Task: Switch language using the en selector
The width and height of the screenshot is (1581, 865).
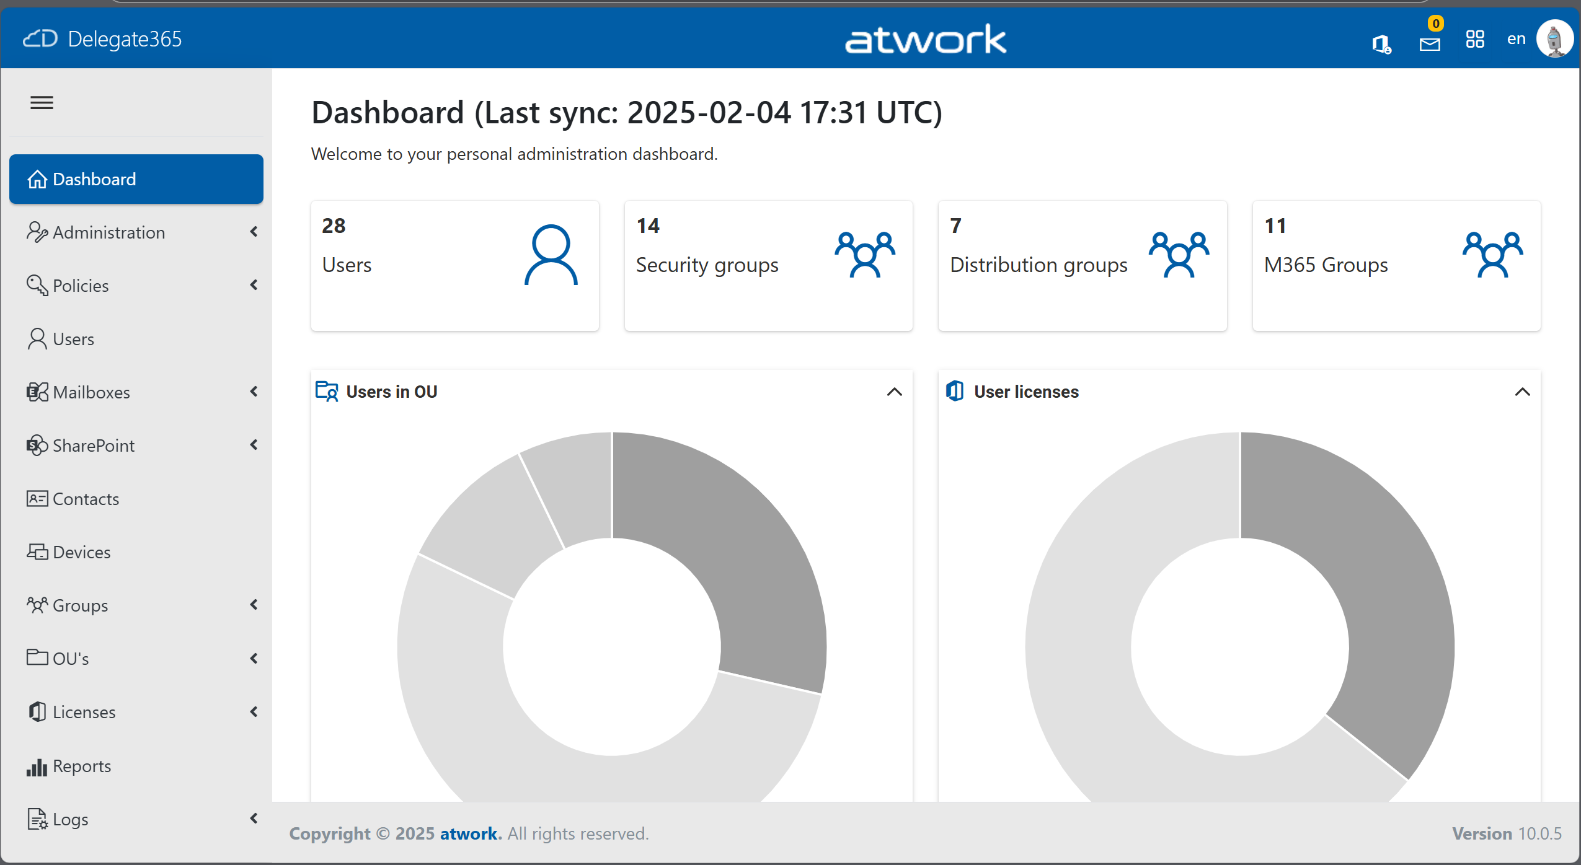Action: [1516, 39]
